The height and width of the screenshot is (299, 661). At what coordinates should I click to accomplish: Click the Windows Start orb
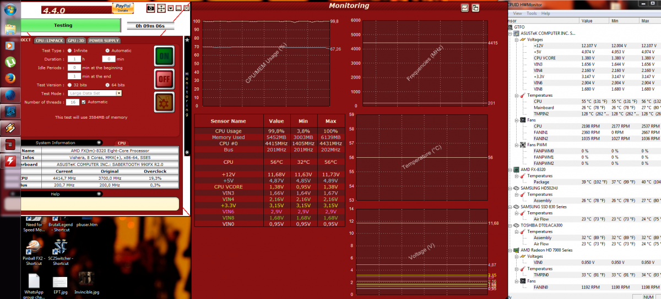(10, 10)
